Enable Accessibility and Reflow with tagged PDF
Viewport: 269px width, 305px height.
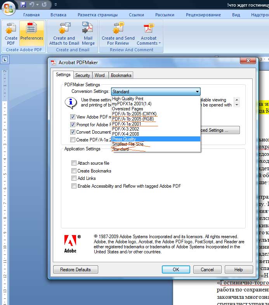point(74,186)
